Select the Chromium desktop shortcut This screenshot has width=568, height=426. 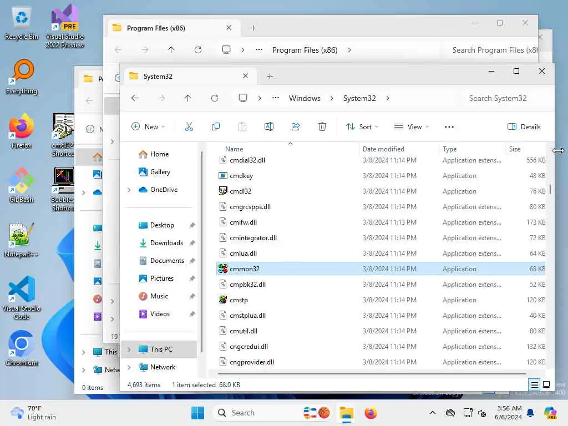pyautogui.click(x=22, y=348)
